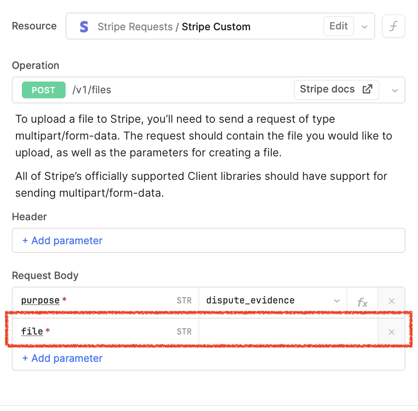Open the Stripe docs link

coord(328,90)
